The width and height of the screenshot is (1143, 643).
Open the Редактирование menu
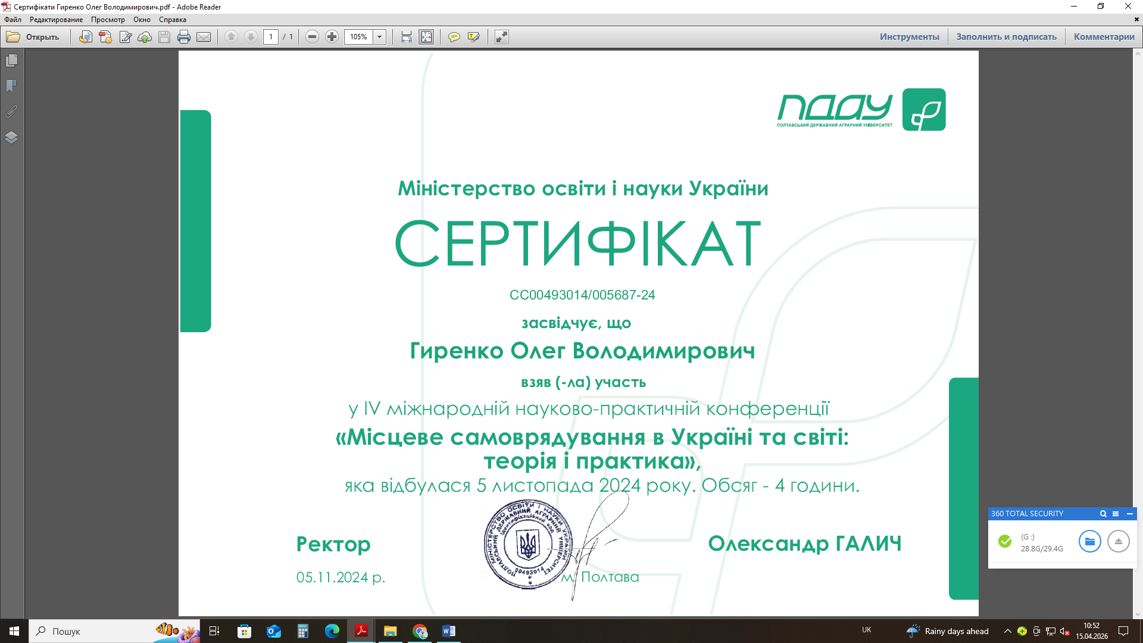[x=56, y=20]
